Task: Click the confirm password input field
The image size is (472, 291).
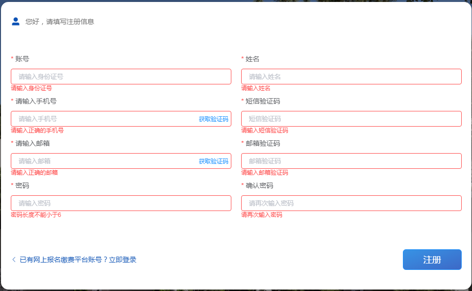Action: tap(351, 203)
